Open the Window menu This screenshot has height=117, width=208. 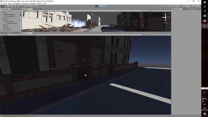(x=40, y=4)
